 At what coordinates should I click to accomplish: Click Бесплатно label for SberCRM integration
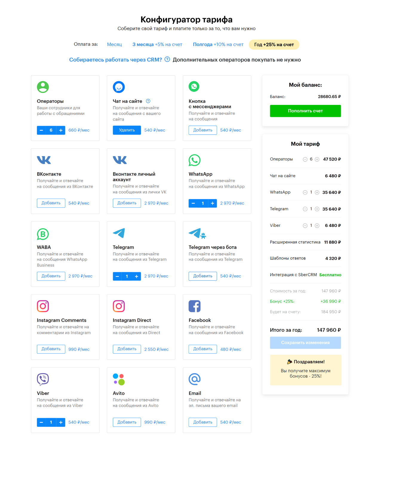pos(330,275)
